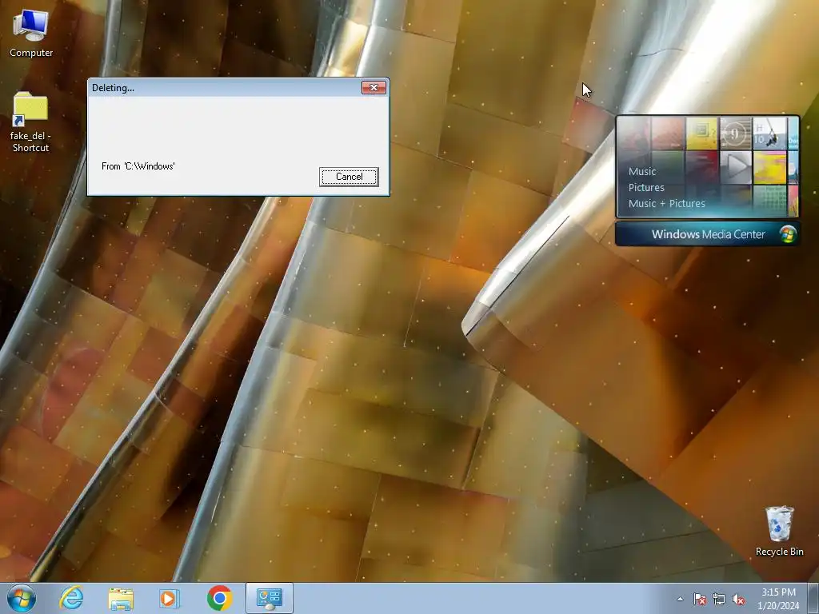
Task: Click the Show desktop strip
Action: coord(813,598)
